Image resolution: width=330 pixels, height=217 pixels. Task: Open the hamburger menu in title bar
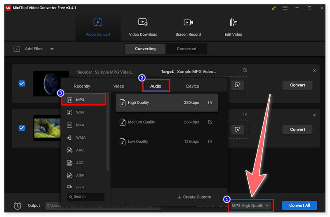[285, 8]
